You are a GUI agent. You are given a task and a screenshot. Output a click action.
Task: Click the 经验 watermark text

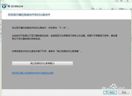121,88
